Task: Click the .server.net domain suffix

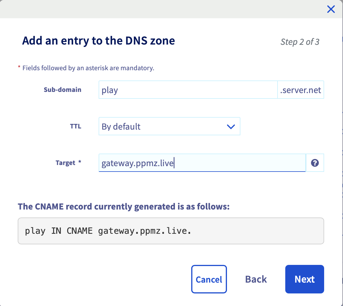Action: coord(301,90)
